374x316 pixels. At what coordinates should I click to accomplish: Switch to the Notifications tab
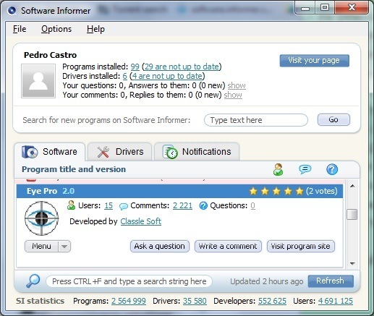pyautogui.click(x=197, y=152)
